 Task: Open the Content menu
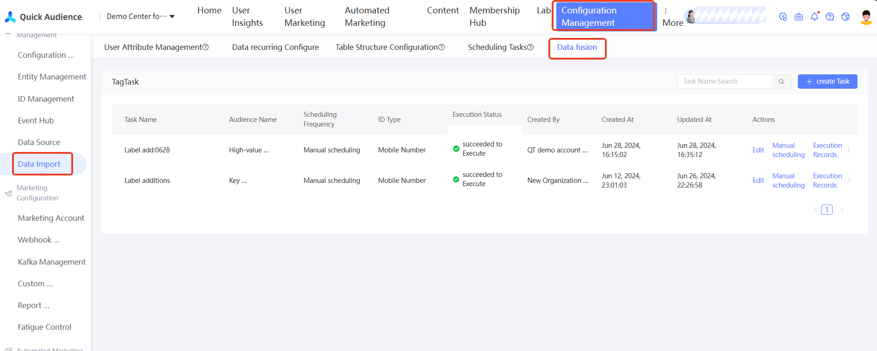point(443,10)
